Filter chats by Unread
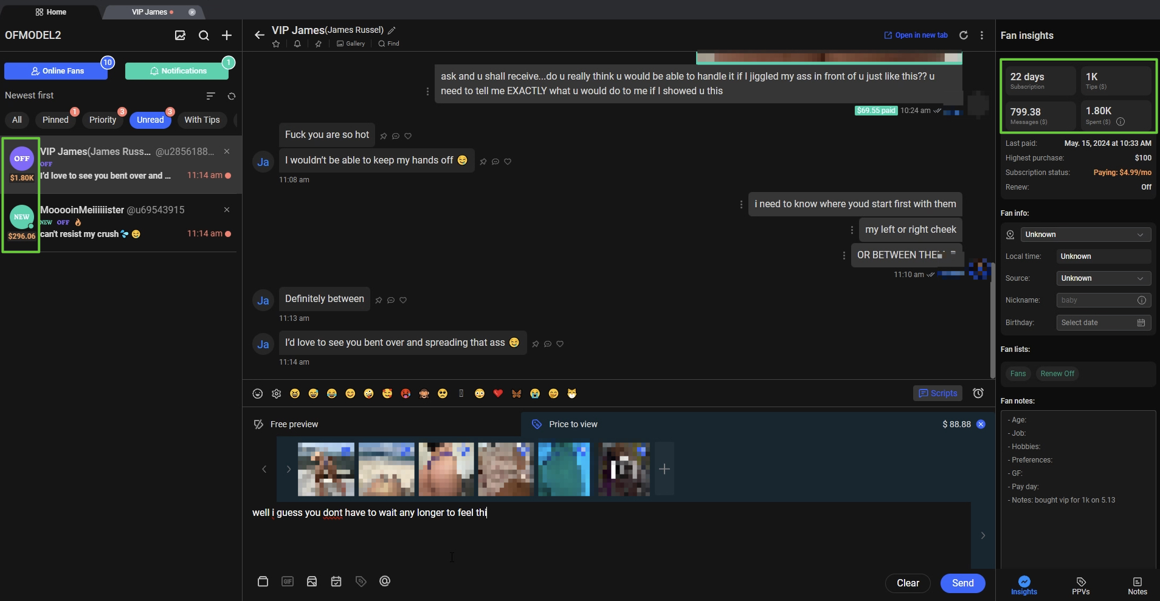 (x=151, y=120)
